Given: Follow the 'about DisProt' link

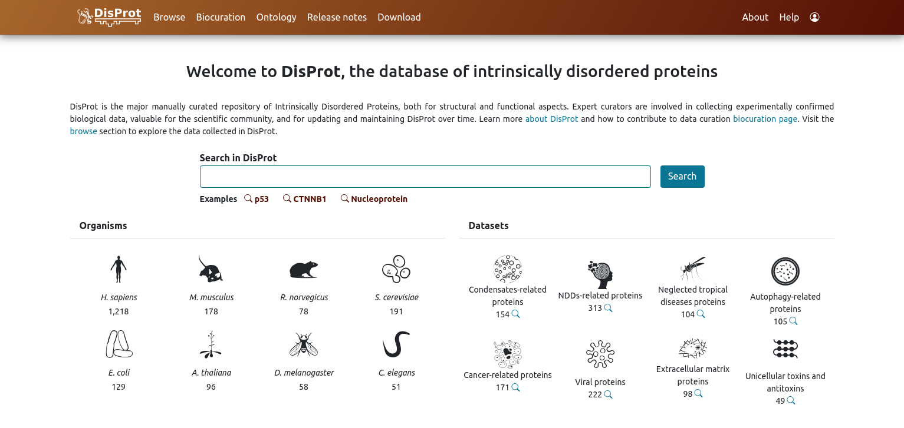Looking at the screenshot, I should 552,119.
